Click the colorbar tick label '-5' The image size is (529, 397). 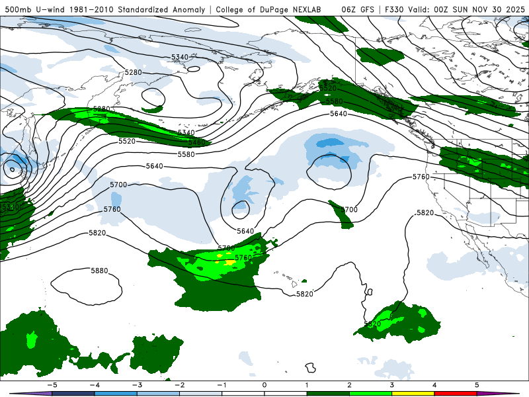tap(52, 385)
